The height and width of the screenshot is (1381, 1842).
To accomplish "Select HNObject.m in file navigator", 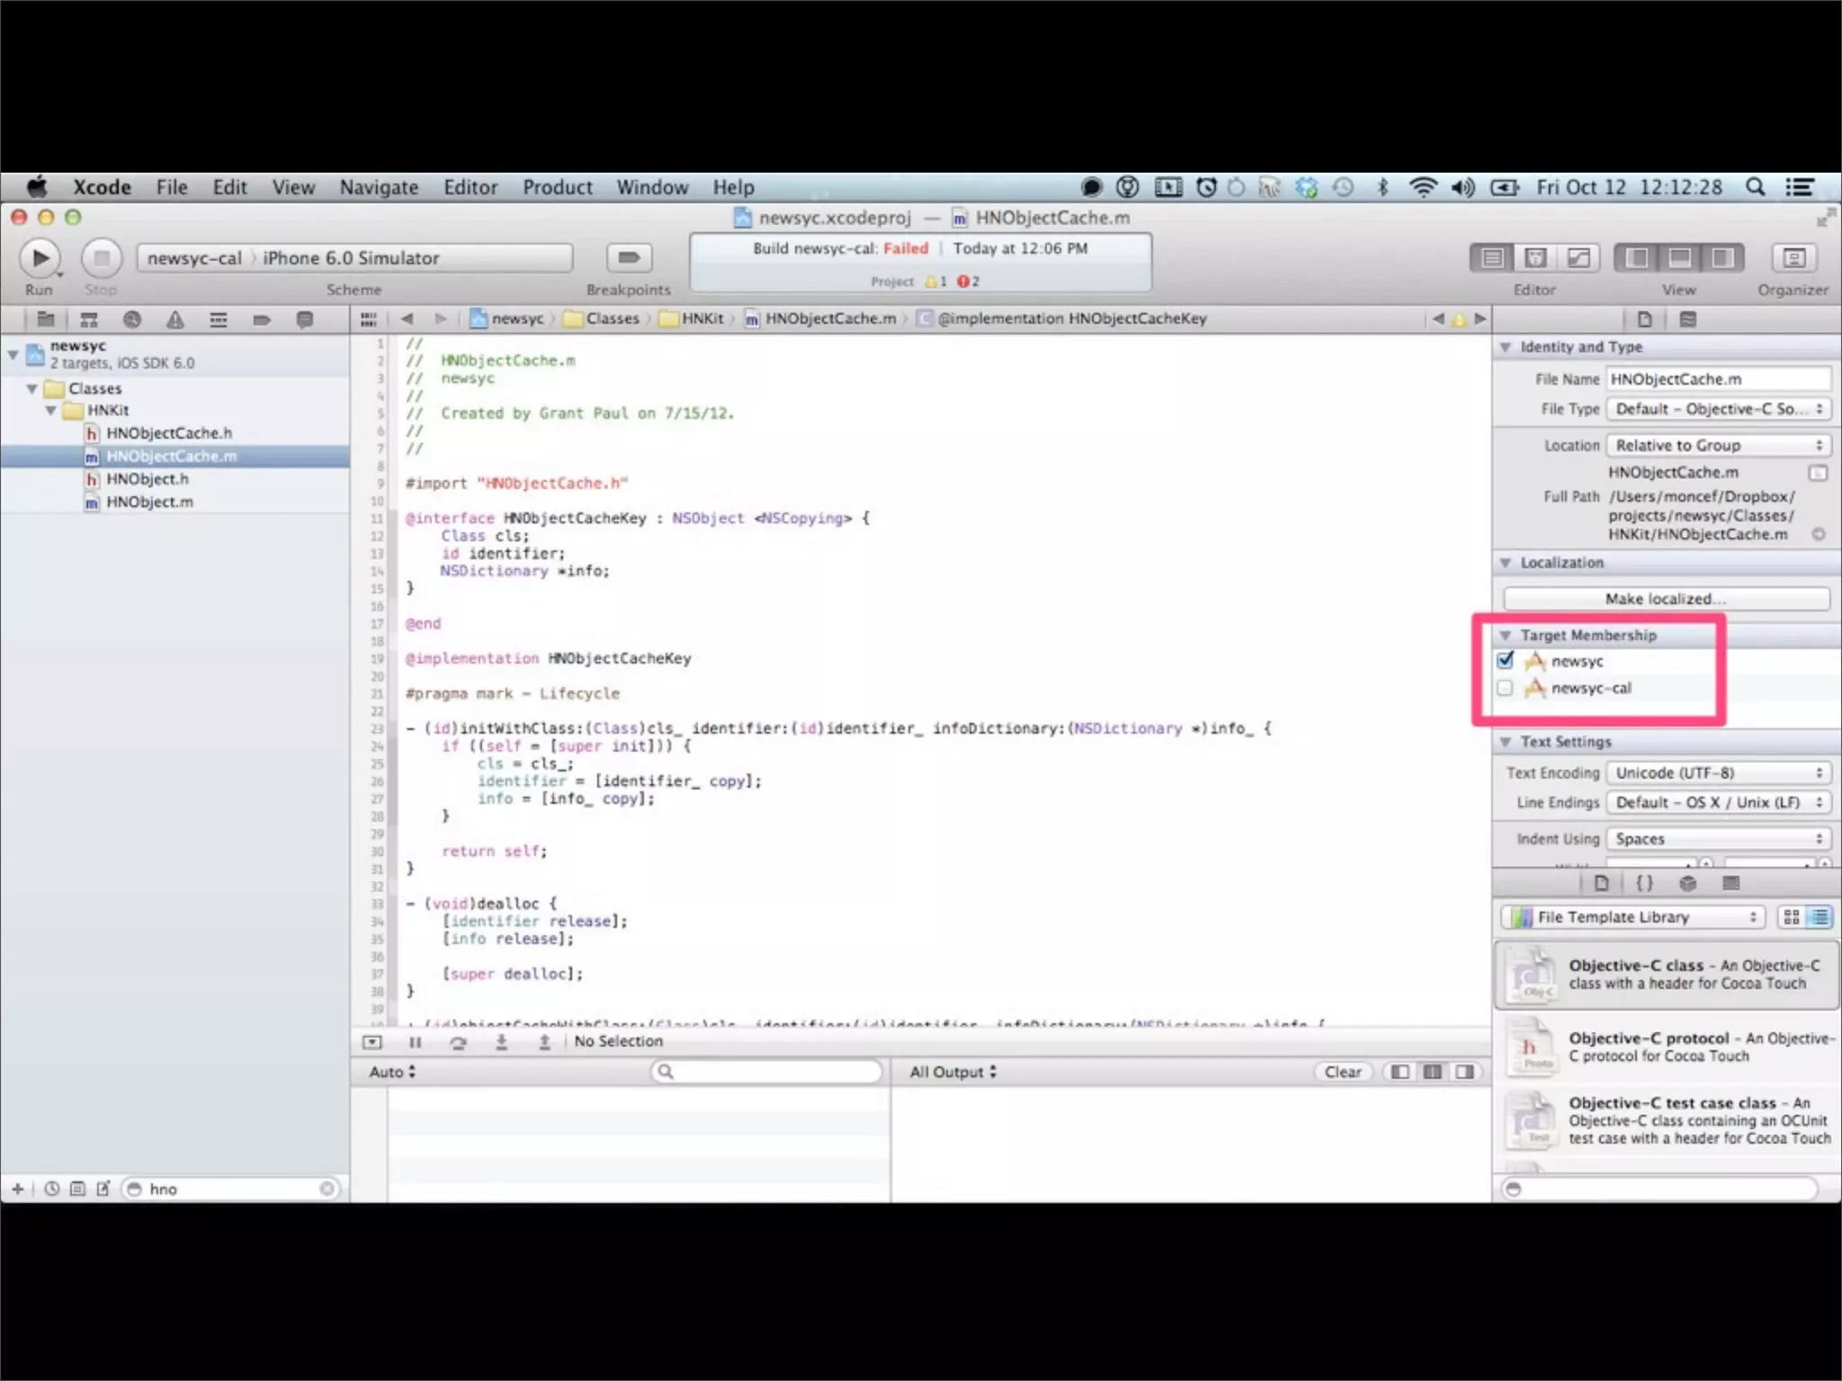I will tap(149, 502).
